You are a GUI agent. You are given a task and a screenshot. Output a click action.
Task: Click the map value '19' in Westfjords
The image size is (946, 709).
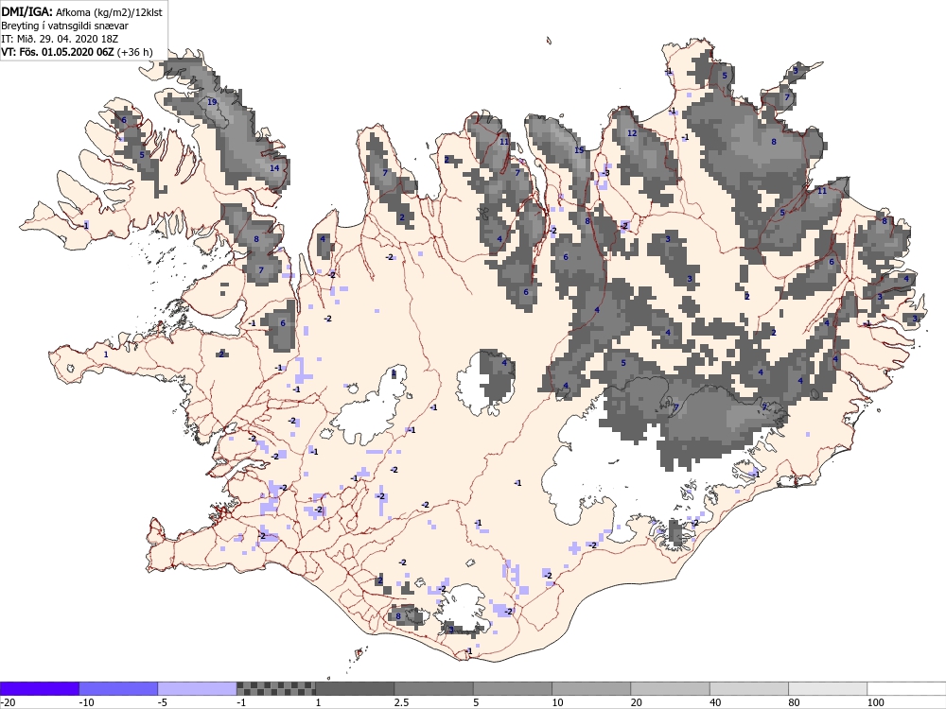pyautogui.click(x=212, y=102)
